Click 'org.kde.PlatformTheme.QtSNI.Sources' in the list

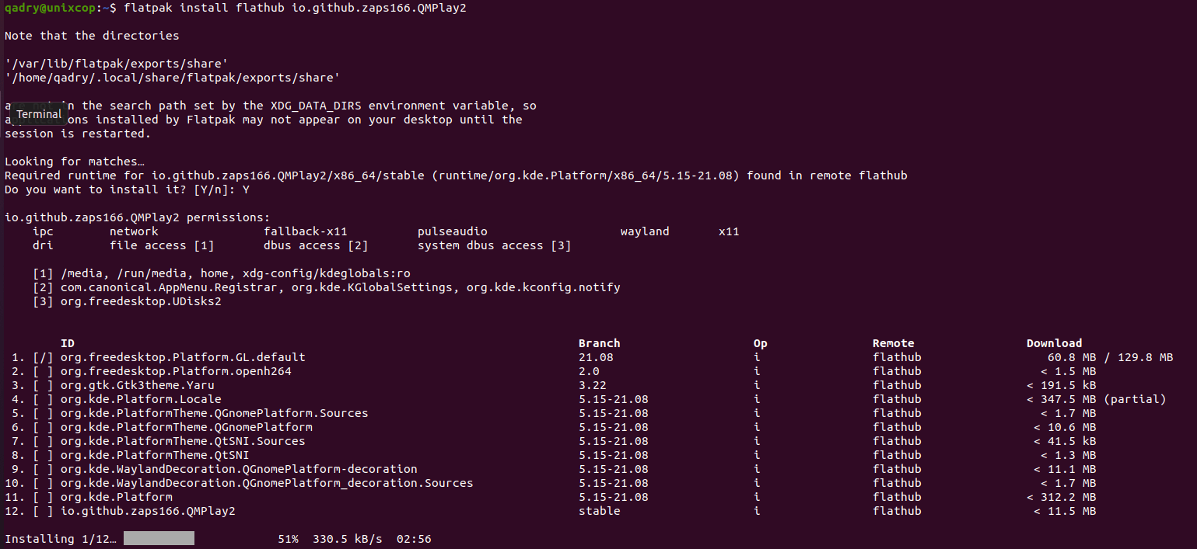183,441
